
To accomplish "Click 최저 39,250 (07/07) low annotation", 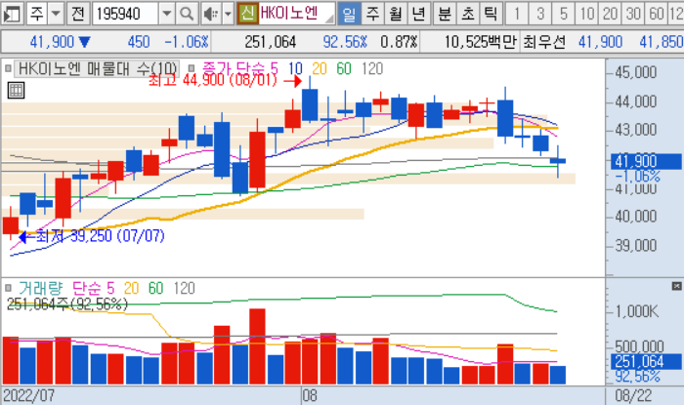I will tap(100, 236).
